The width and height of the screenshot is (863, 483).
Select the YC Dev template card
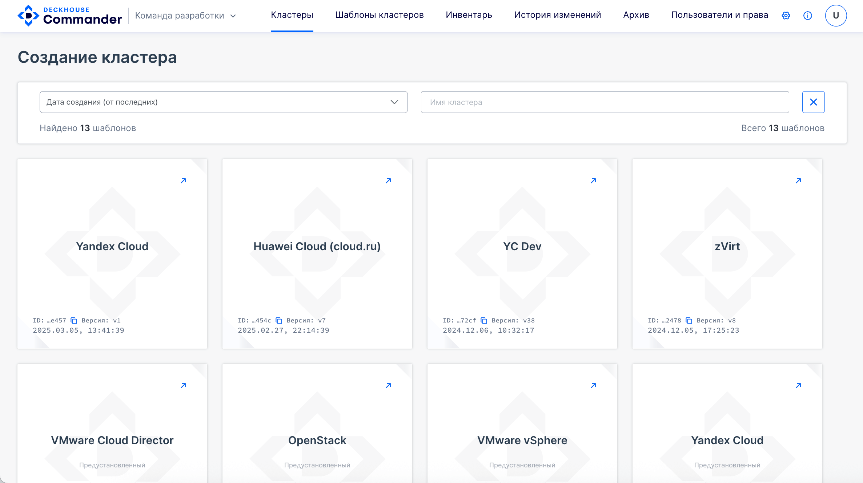pyautogui.click(x=522, y=254)
